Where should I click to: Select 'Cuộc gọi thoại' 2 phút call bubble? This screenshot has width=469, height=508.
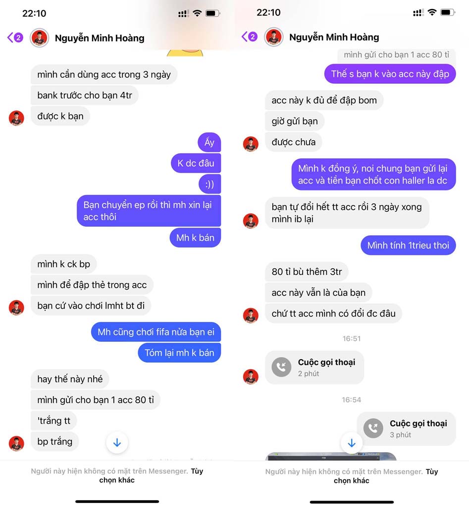pyautogui.click(x=314, y=368)
